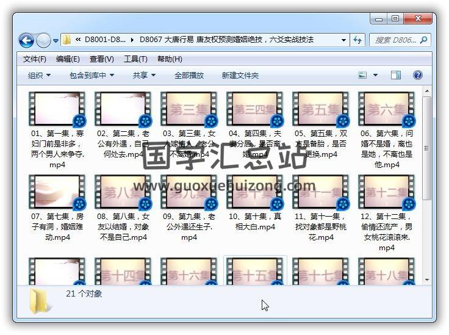Click breadcrumb arrow after D8001-D8...
Image resolution: width=449 pixels, height=335 pixels.
pyautogui.click(x=132, y=40)
